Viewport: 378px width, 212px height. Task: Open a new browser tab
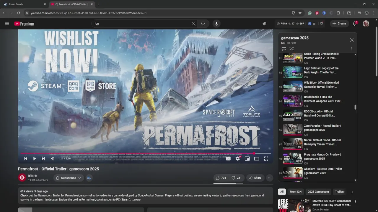point(99,4)
